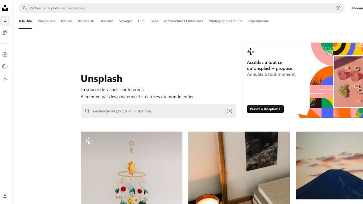
Task: Click visual search icon in hero search box
Action: (x=230, y=111)
